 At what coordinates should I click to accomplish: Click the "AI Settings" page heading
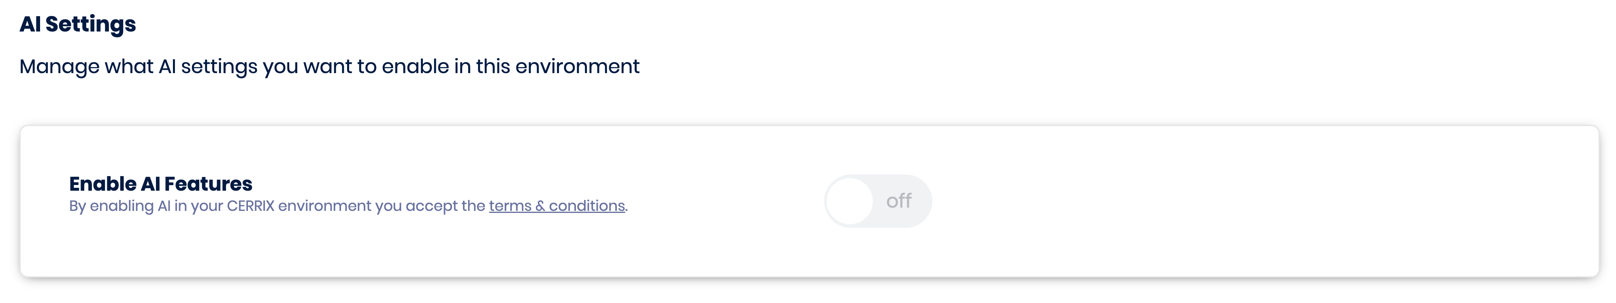point(78,24)
